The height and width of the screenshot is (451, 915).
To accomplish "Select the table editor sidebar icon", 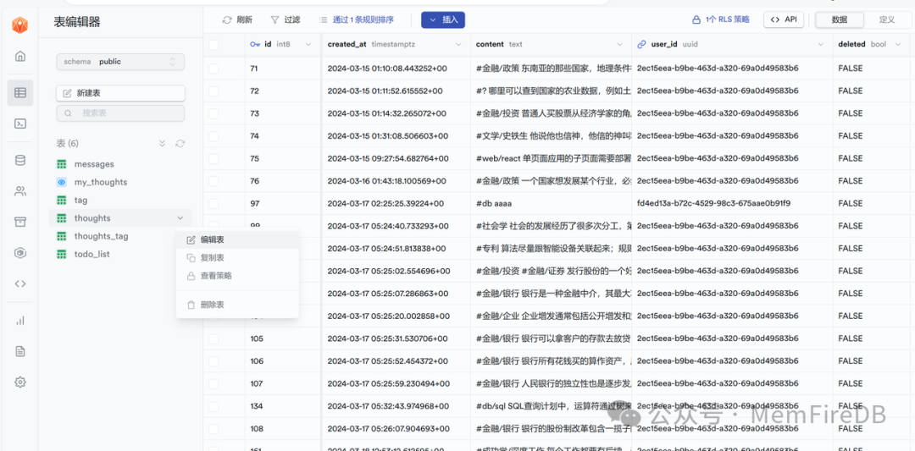I will click(19, 92).
